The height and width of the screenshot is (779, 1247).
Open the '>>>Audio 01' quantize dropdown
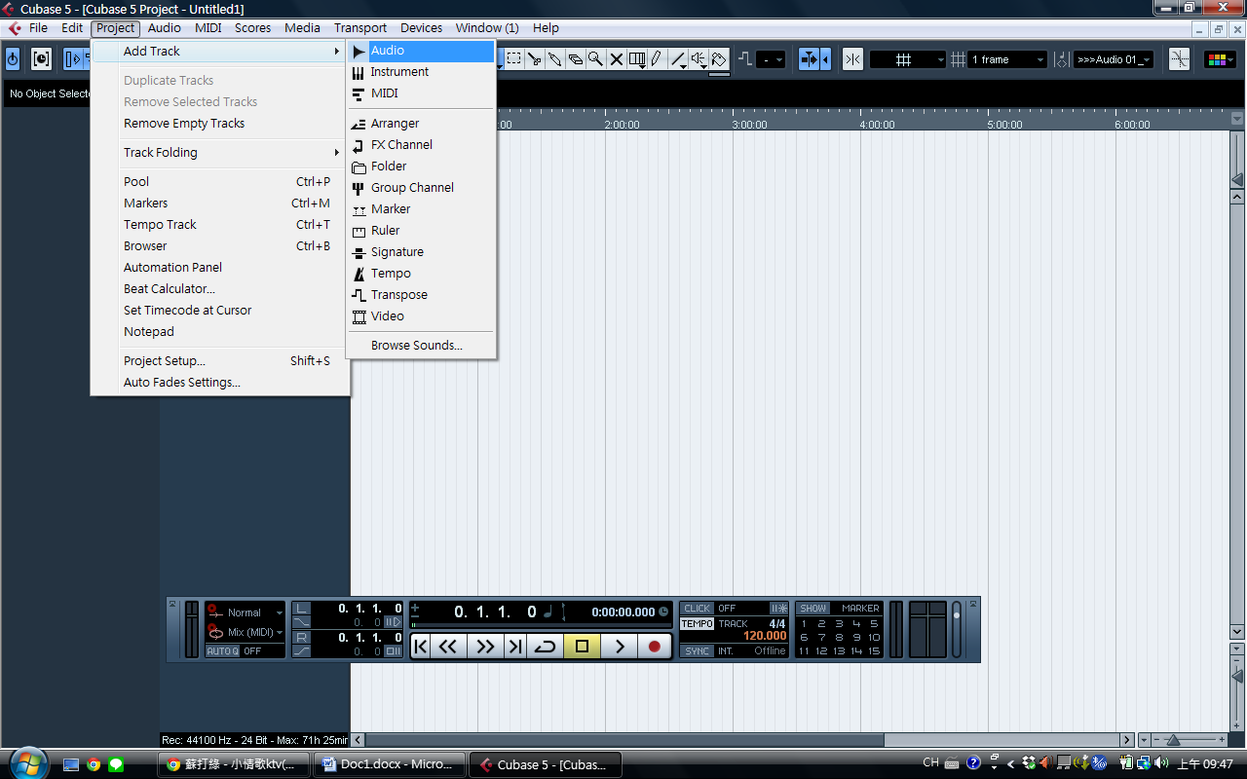point(1114,59)
